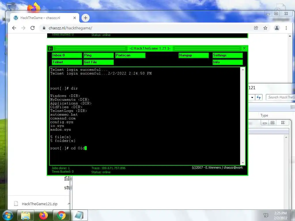Image resolution: width=295 pixels, height=221 pixels.
Task: Click the 'root[.]# cd Old' command line
Action: click(69, 148)
